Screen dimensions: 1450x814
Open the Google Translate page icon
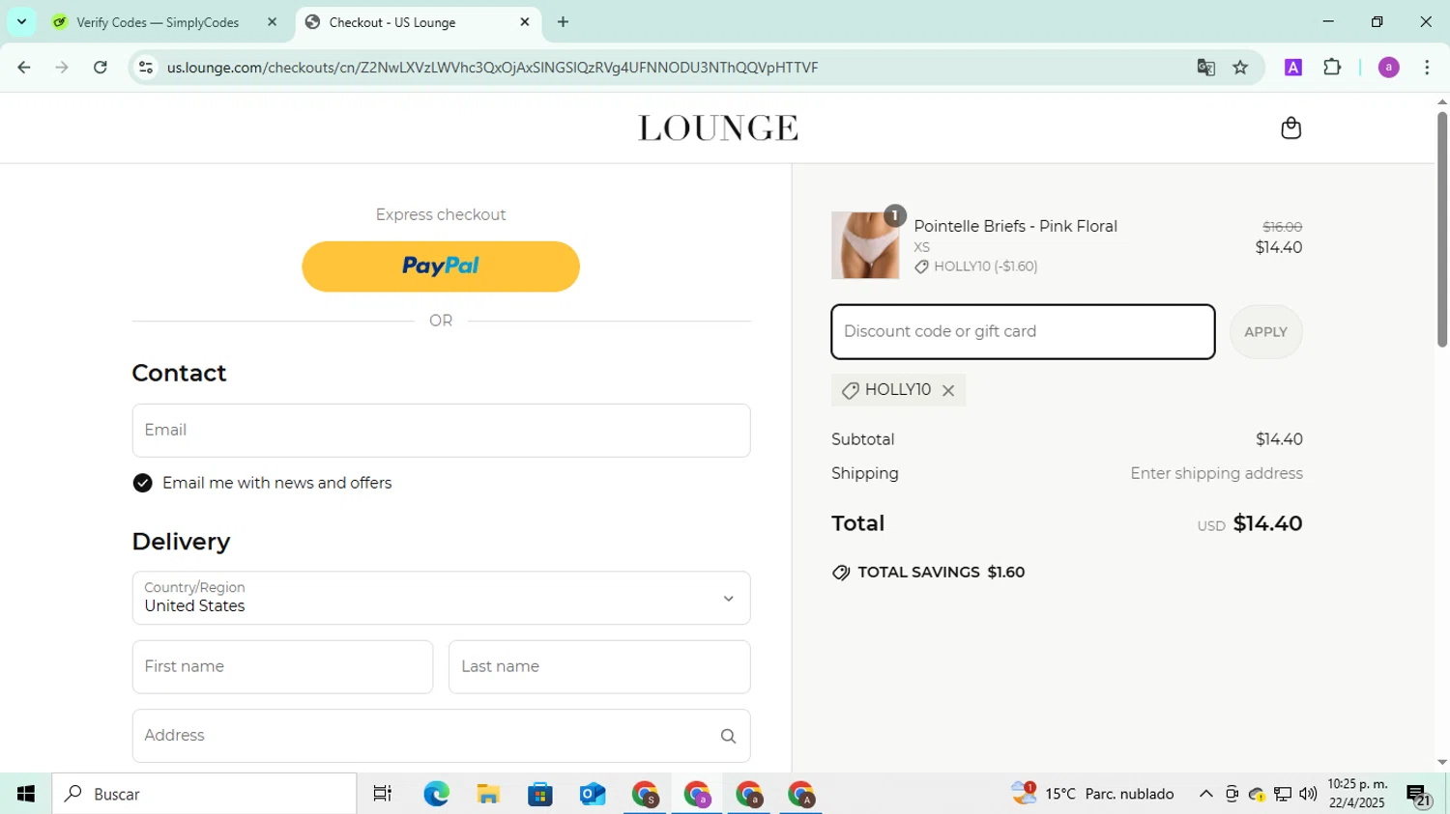click(x=1205, y=68)
